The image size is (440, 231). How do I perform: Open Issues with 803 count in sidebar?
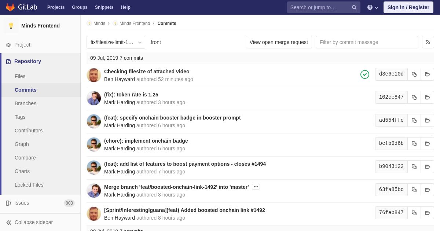point(40,203)
